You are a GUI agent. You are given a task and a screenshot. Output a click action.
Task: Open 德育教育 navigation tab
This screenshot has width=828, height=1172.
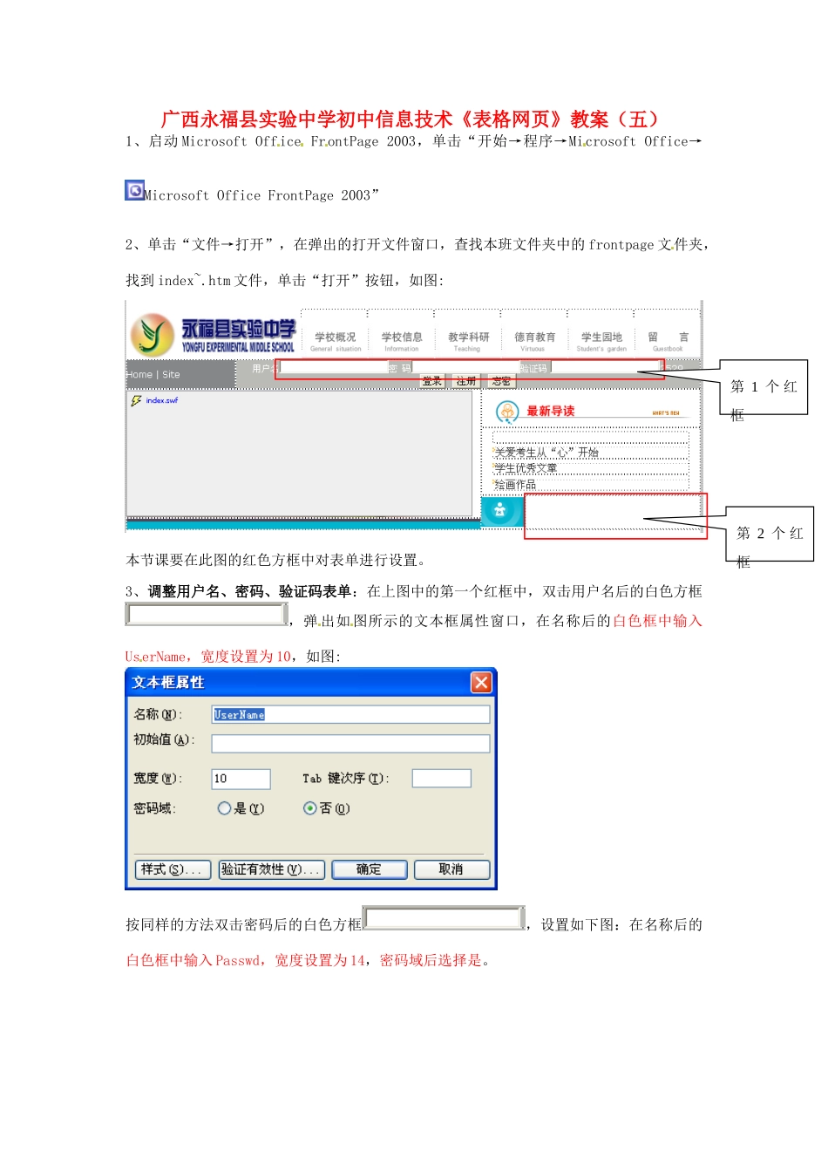pos(534,341)
